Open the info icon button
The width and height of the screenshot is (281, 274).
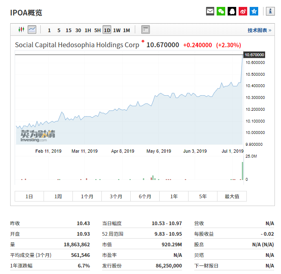[x=270, y=11]
